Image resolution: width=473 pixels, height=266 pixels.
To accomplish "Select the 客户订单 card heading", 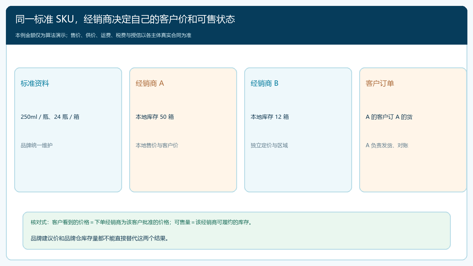I will click(380, 83).
